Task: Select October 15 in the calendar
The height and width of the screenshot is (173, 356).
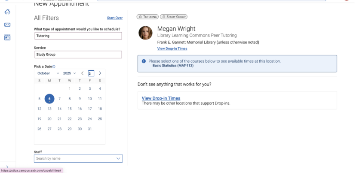Action: point(70,109)
